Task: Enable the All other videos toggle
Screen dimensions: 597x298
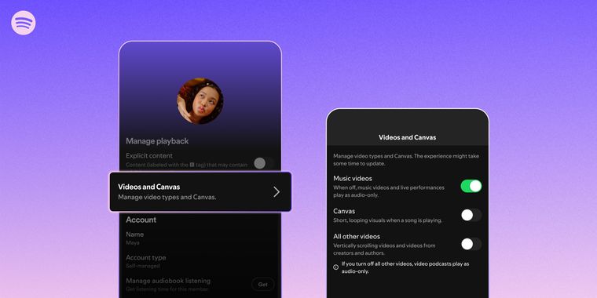Action: click(x=471, y=244)
